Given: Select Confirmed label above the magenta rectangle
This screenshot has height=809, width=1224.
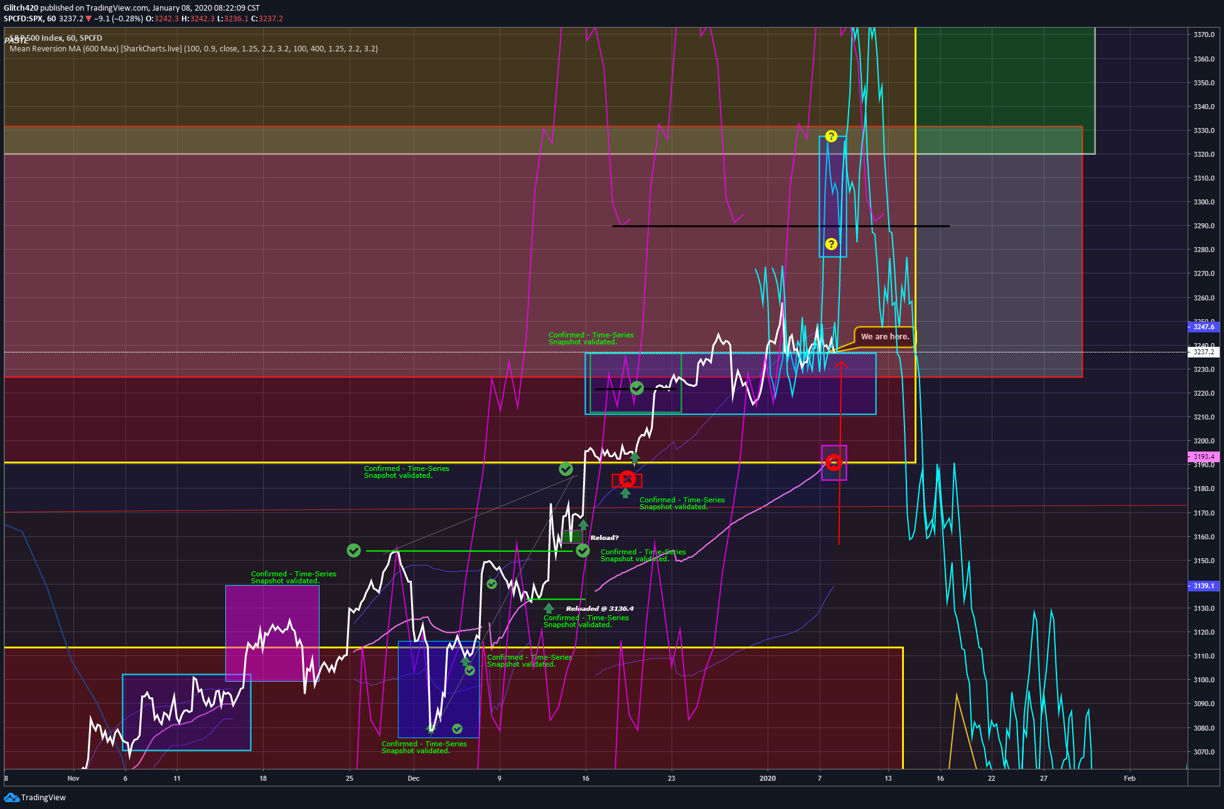Looking at the screenshot, I should [294, 578].
